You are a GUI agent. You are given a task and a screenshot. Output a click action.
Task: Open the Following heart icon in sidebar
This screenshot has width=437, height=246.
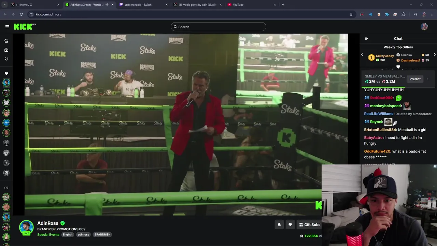pyautogui.click(x=6, y=59)
